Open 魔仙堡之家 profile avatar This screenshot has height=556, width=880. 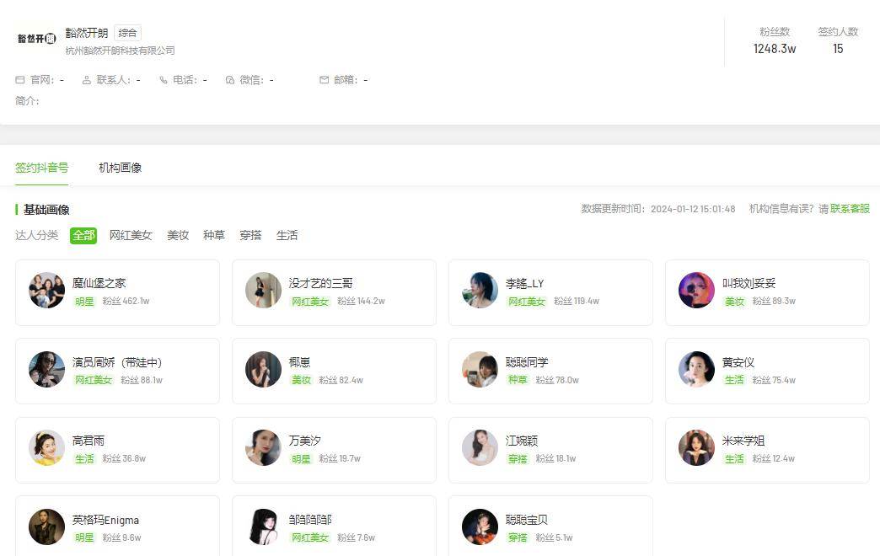(46, 291)
